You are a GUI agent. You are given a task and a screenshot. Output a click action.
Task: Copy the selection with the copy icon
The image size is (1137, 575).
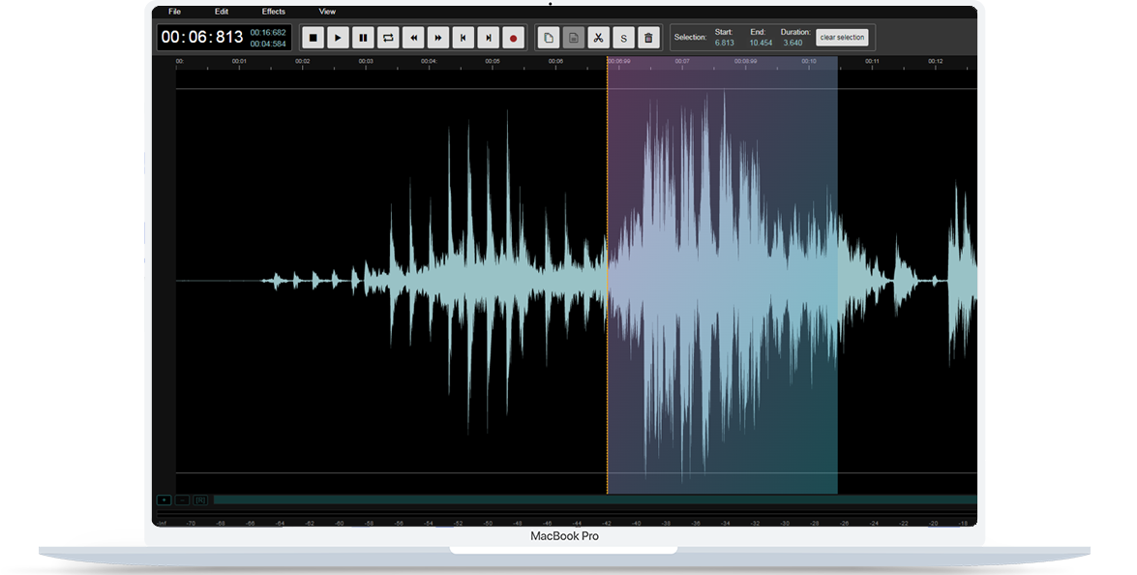tap(549, 39)
